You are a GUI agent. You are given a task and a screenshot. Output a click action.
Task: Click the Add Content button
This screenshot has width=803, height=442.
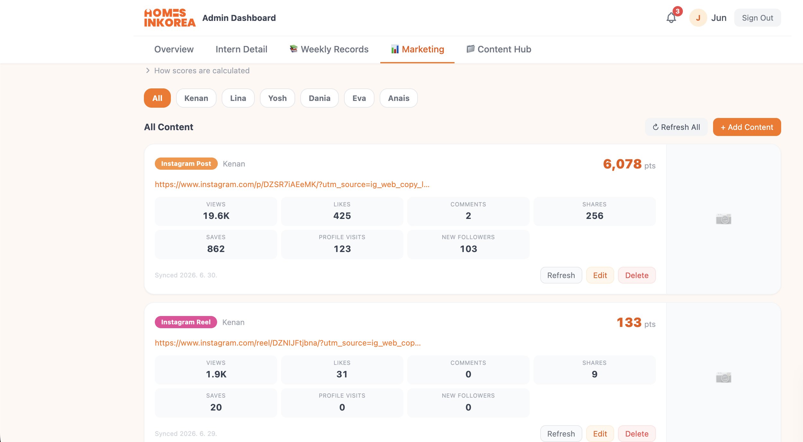(747, 127)
